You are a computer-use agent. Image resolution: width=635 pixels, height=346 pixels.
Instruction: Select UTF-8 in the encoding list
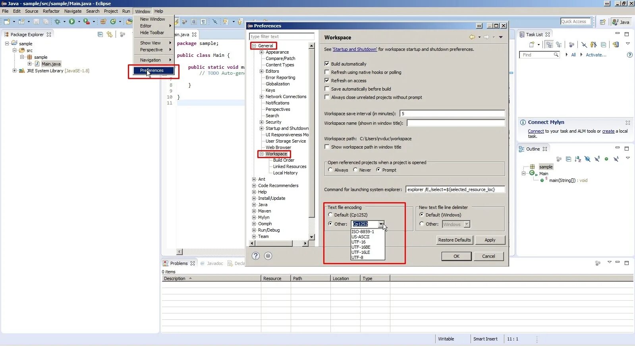click(368, 257)
